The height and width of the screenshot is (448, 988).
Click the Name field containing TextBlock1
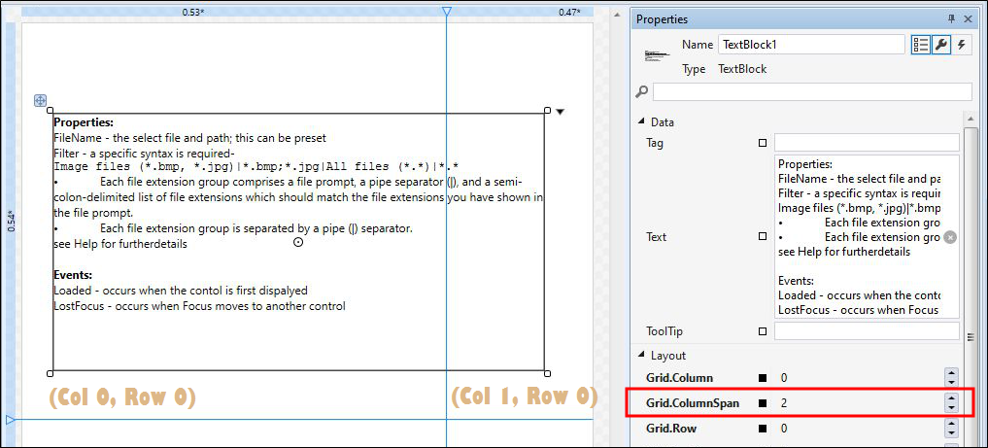coord(811,44)
